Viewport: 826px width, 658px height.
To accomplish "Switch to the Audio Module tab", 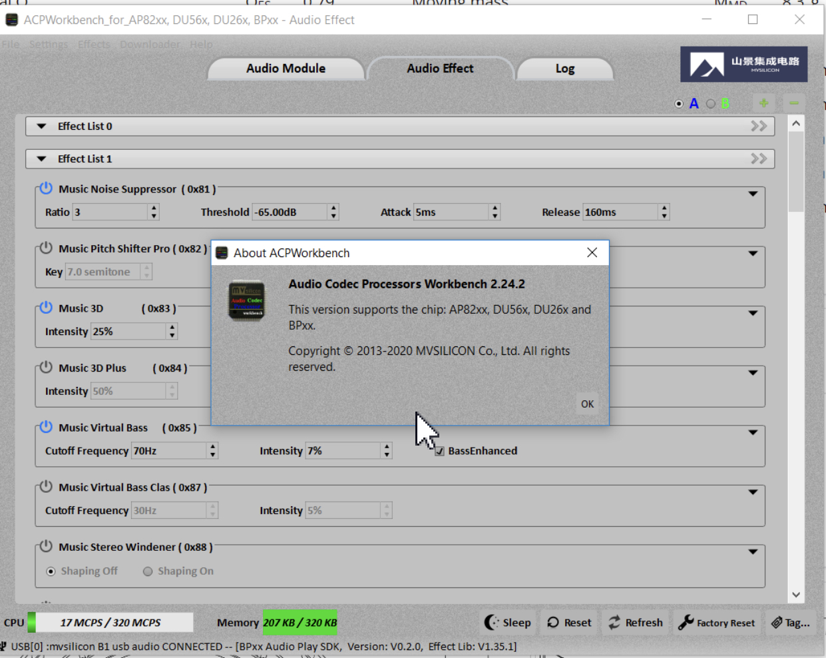I will (286, 69).
